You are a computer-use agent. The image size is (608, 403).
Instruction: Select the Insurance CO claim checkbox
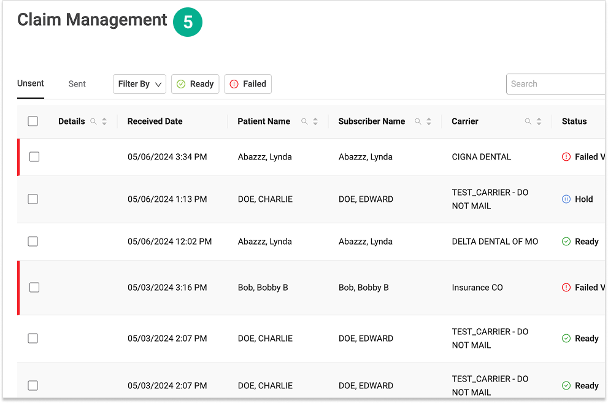(x=34, y=288)
